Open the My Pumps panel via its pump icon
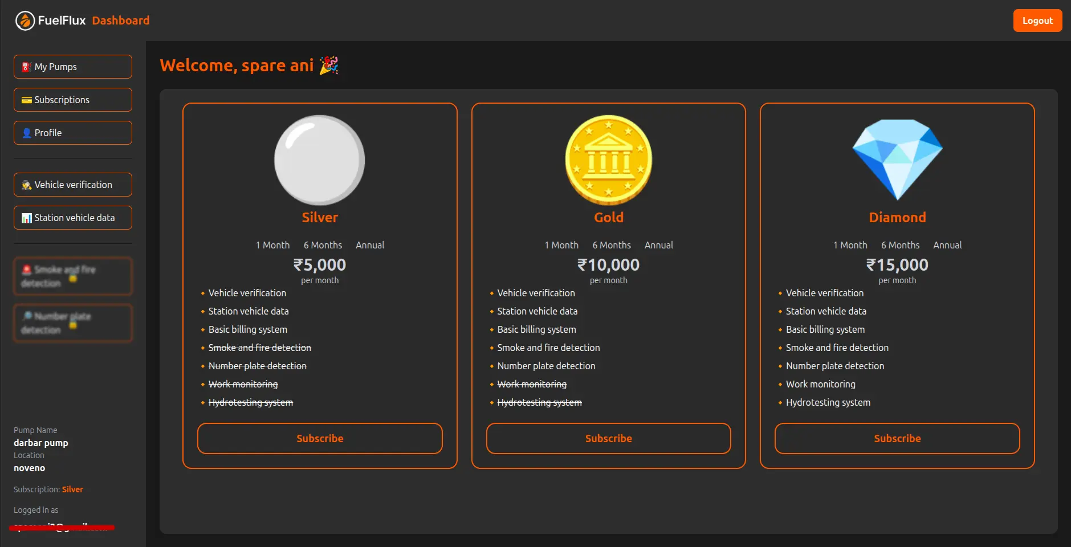 point(25,66)
